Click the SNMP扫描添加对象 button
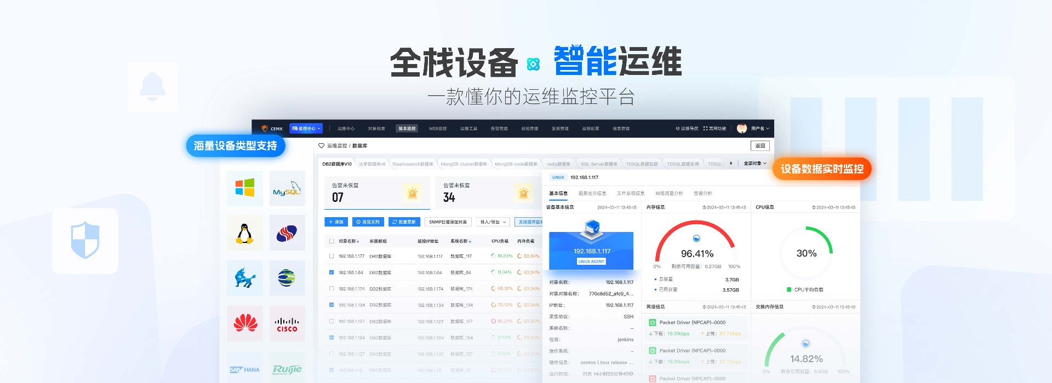The image size is (1052, 383). point(448,222)
